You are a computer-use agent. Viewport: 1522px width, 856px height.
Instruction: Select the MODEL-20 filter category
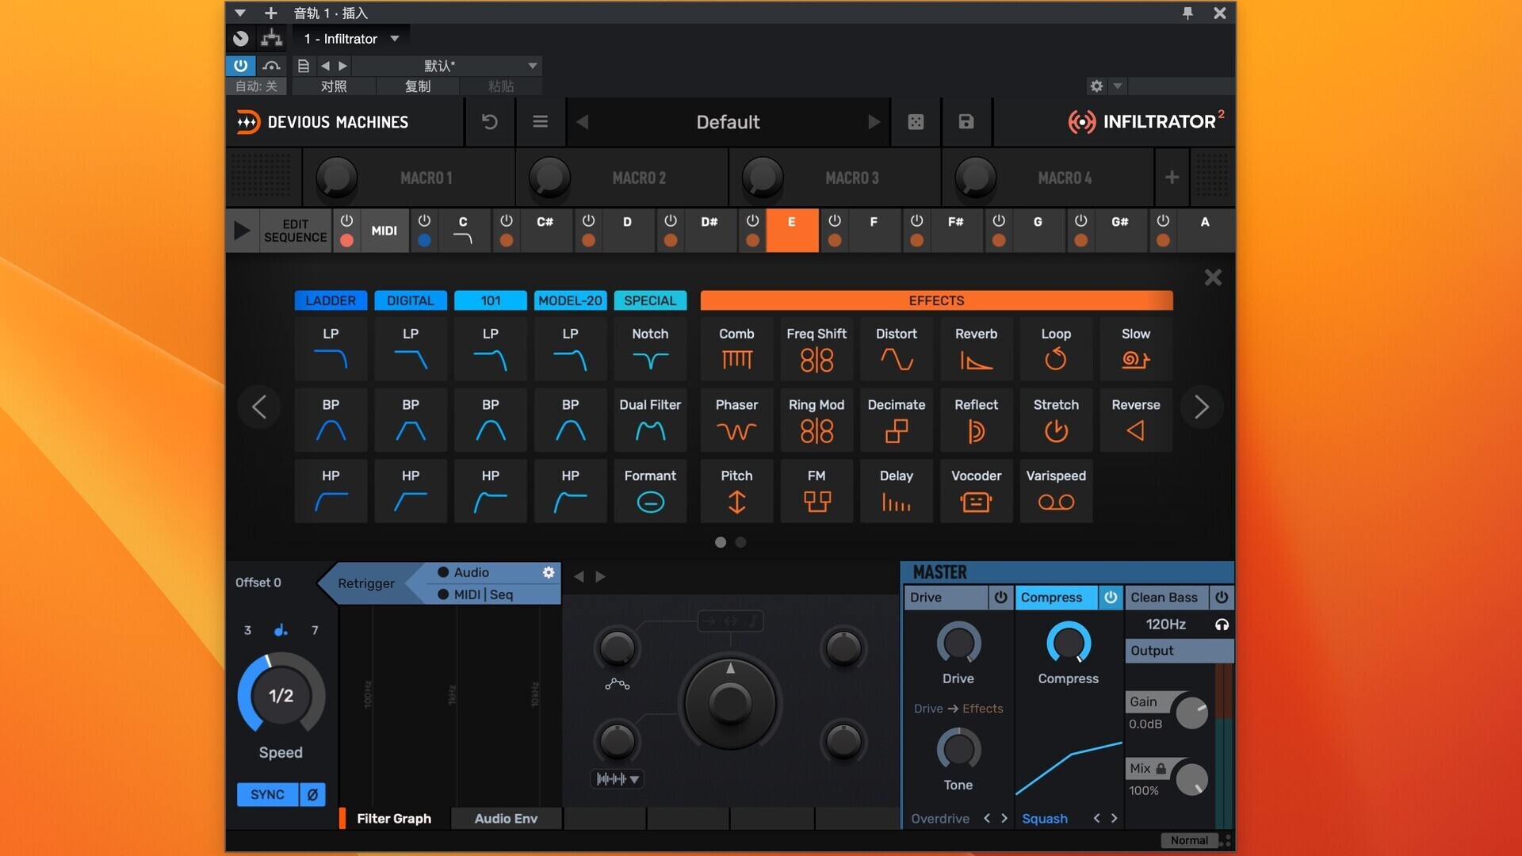point(570,300)
